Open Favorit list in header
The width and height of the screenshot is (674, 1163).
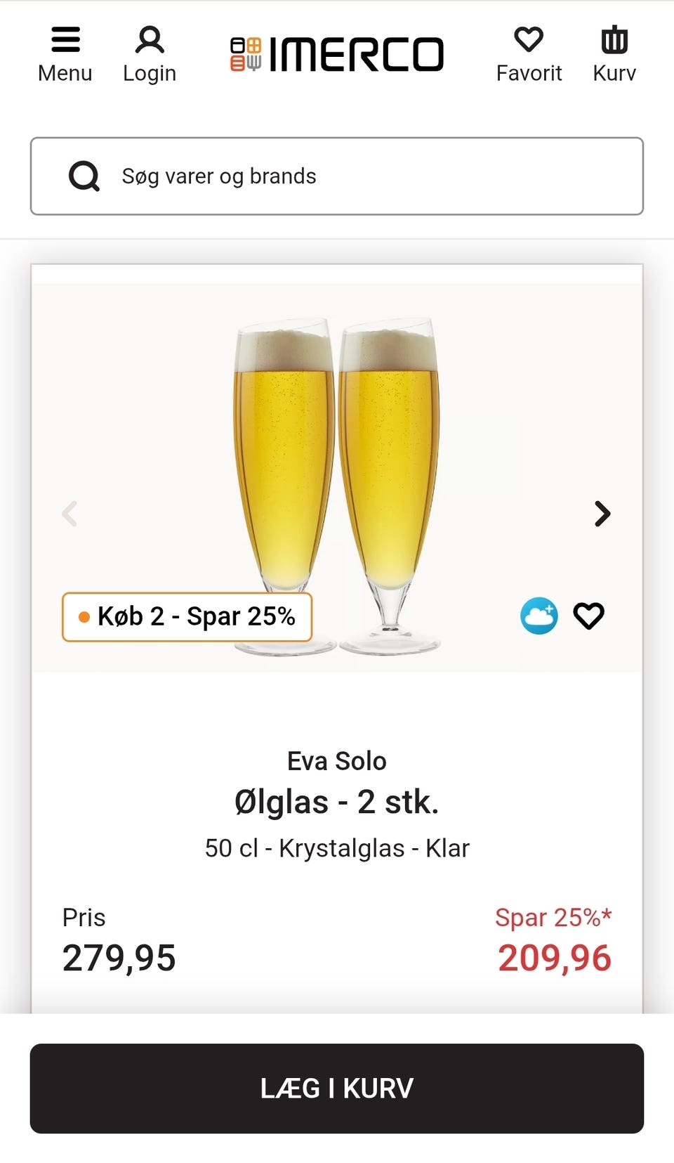click(529, 54)
